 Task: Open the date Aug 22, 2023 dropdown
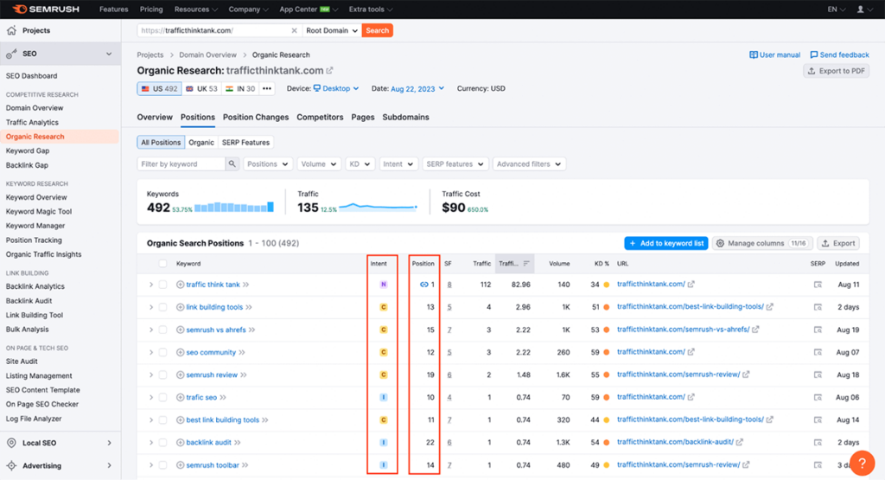click(x=417, y=89)
